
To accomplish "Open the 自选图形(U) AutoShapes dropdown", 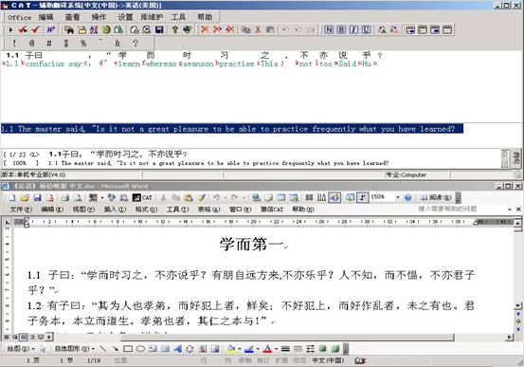I will click(x=75, y=349).
